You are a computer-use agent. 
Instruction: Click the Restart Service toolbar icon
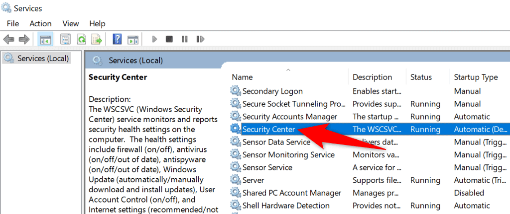tap(200, 39)
